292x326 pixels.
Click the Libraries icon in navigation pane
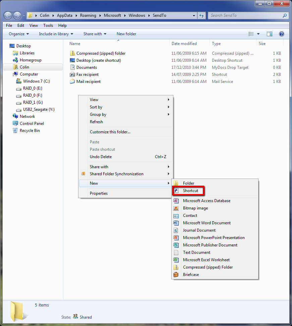15,53
